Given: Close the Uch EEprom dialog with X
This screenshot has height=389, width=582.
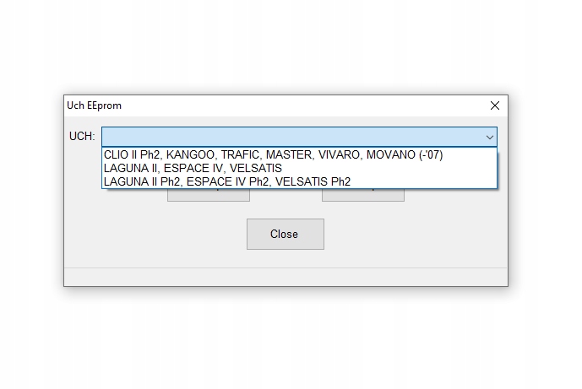Looking at the screenshot, I should [494, 105].
